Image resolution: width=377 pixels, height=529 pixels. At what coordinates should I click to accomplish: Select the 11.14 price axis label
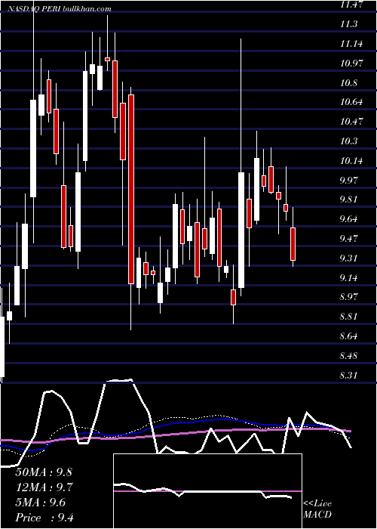click(x=352, y=44)
